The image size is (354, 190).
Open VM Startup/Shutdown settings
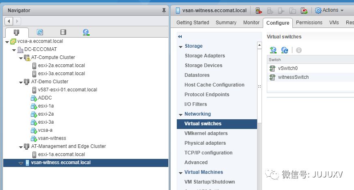(x=210, y=182)
